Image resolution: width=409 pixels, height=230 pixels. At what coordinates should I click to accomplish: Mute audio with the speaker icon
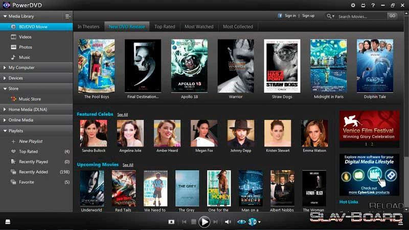(x=228, y=222)
